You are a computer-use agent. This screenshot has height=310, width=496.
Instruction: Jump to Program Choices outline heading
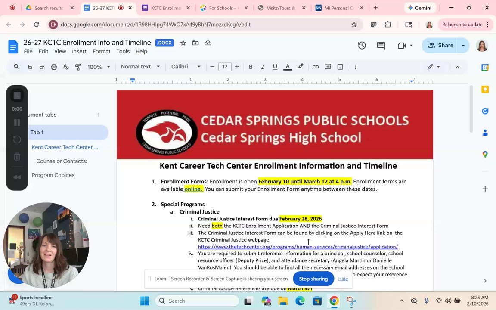(x=53, y=175)
